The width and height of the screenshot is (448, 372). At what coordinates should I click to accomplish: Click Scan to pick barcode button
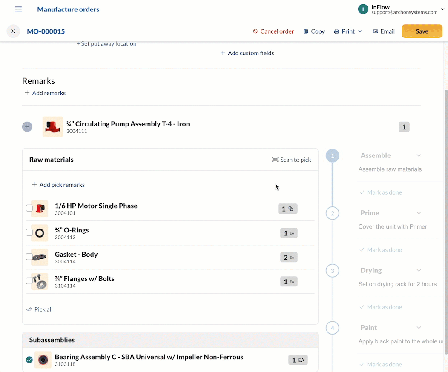point(291,160)
